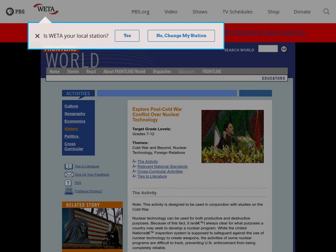Click the question mark FAQ icon
The image size is (336, 252).
(68, 183)
